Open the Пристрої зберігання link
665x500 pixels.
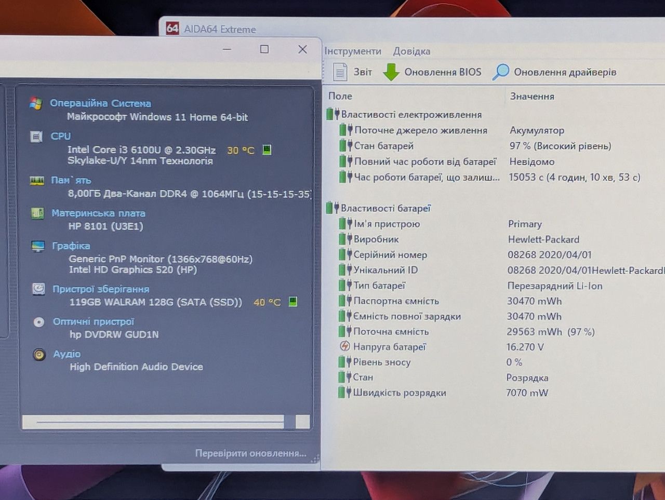pos(101,289)
